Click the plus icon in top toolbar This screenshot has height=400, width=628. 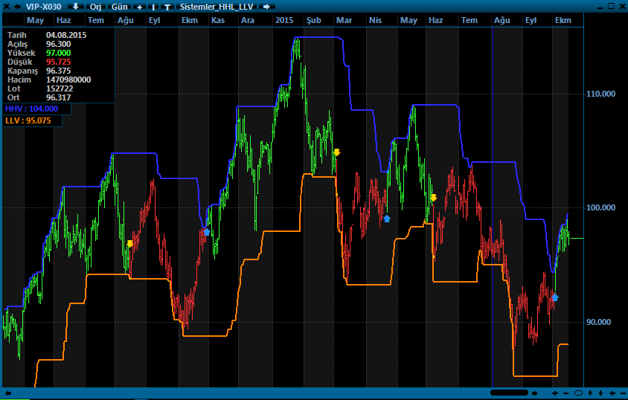139,7
